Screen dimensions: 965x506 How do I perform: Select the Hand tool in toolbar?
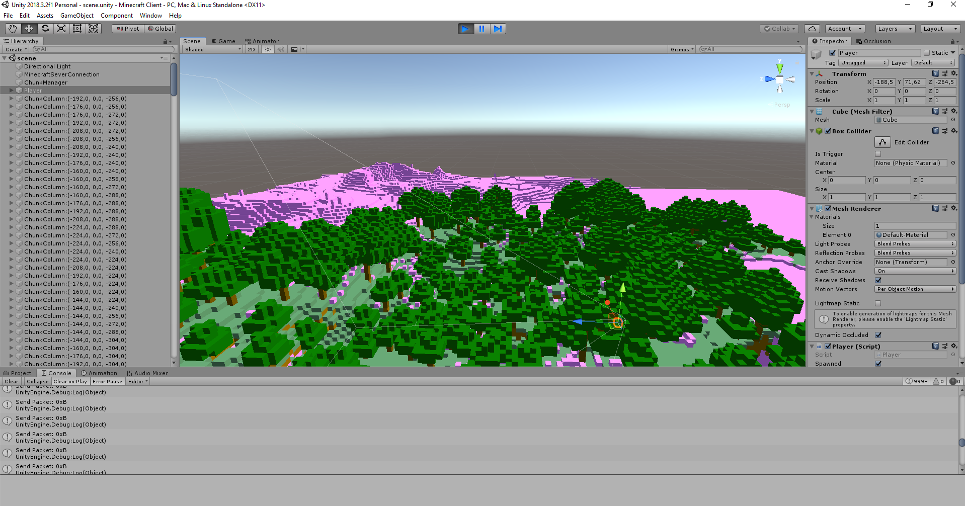(13, 29)
